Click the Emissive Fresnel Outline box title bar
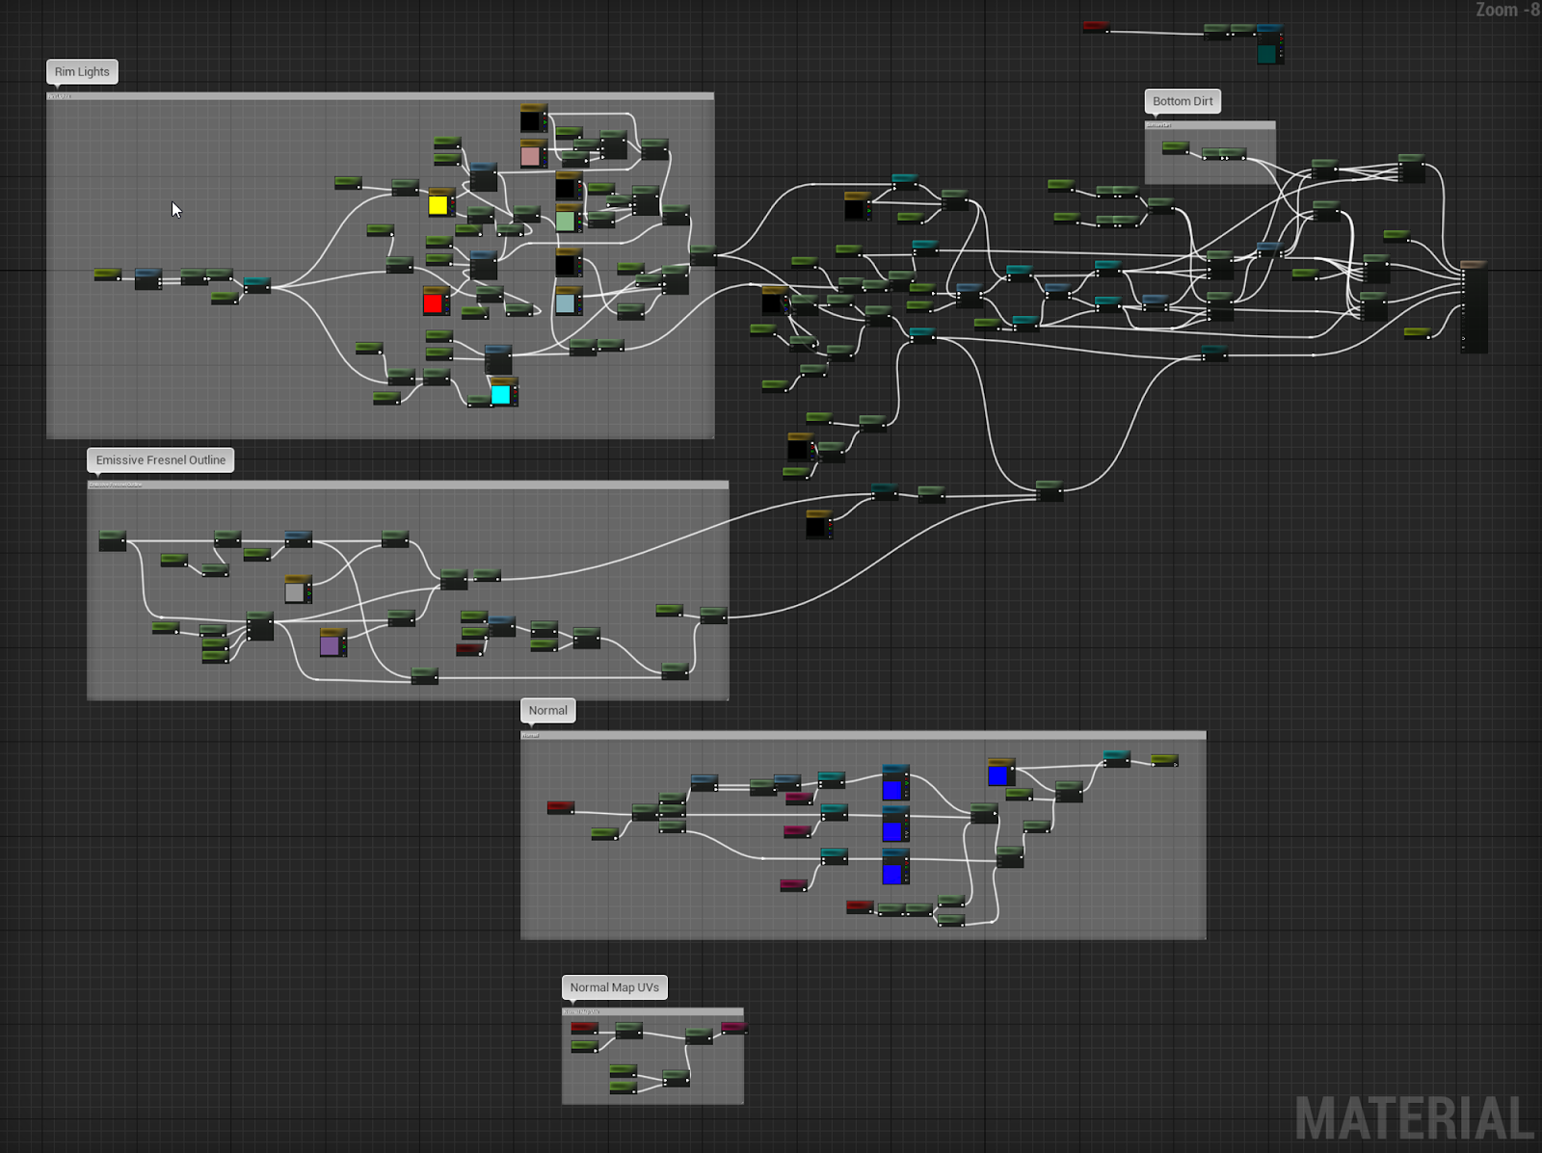Viewport: 1542px width, 1153px height. pos(408,485)
